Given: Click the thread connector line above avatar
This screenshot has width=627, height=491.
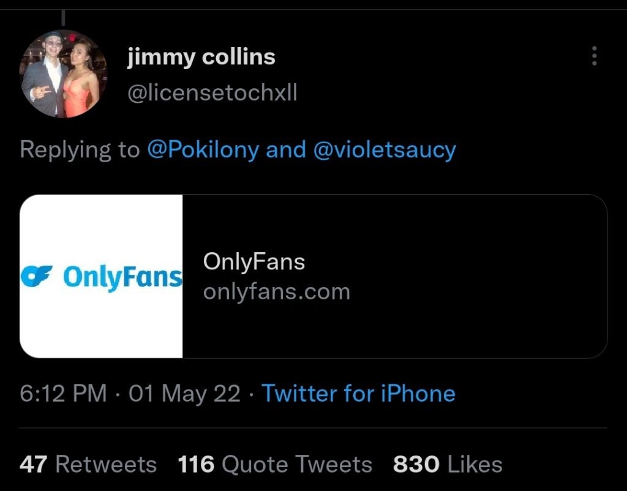Looking at the screenshot, I should [63, 18].
